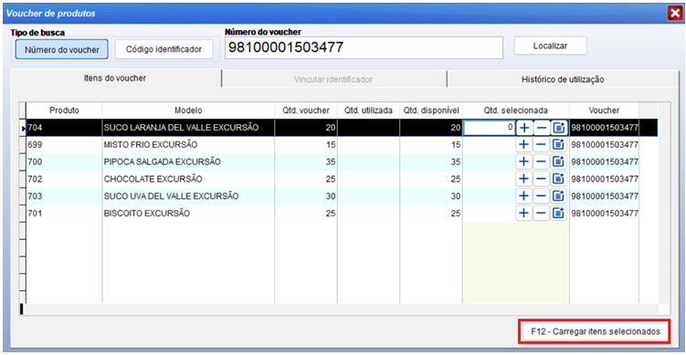
Task: Click Qtd. voucher value 35 for PIPOCA
Action: click(x=331, y=162)
